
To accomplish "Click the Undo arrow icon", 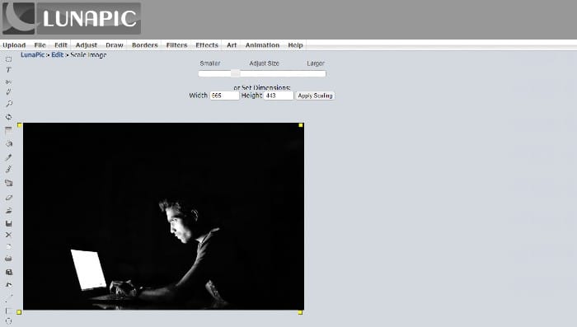I will [8, 285].
